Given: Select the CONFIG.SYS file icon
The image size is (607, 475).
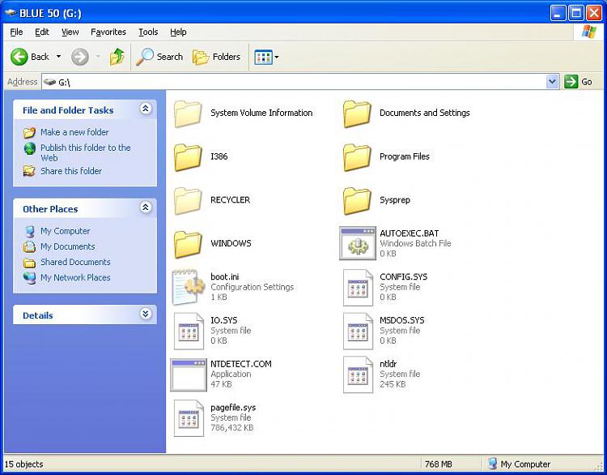Looking at the screenshot, I should 358,288.
